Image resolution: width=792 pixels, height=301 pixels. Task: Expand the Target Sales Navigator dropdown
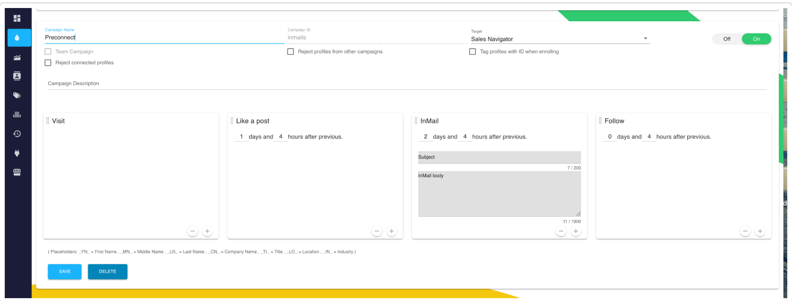(560, 39)
